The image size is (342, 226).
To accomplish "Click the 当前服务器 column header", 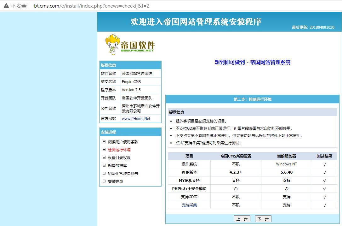I will 286,156.
